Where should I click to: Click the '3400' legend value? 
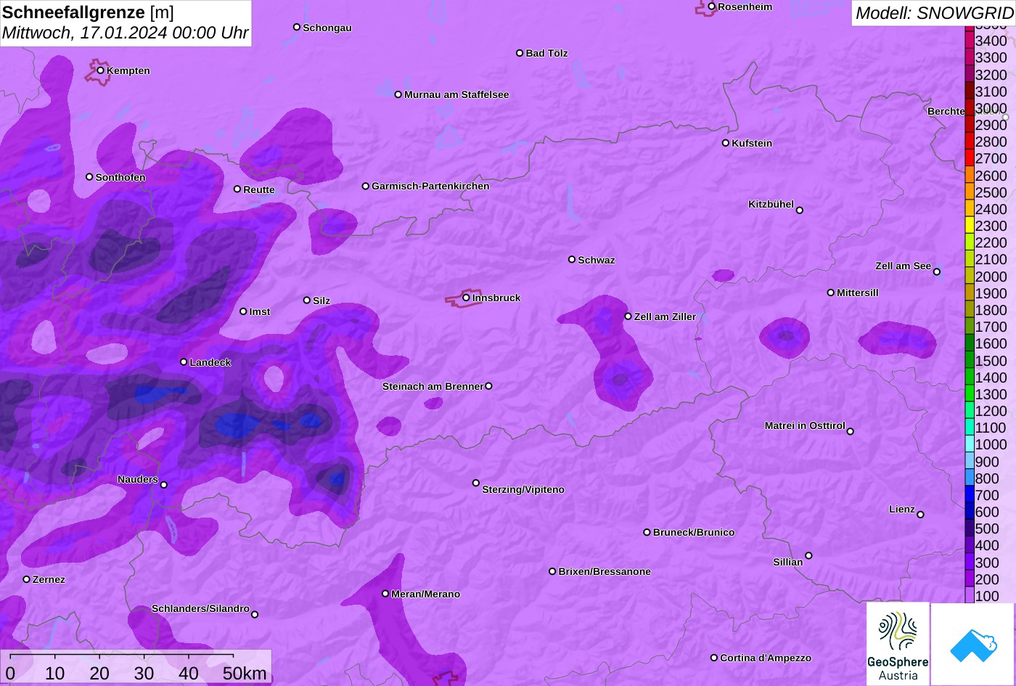click(x=991, y=41)
